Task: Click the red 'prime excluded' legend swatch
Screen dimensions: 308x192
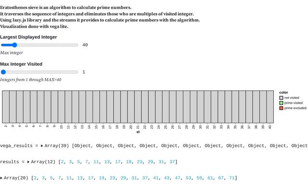Action: point(281,108)
